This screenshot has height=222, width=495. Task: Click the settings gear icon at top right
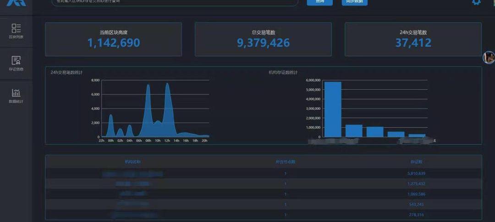tap(476, 2)
